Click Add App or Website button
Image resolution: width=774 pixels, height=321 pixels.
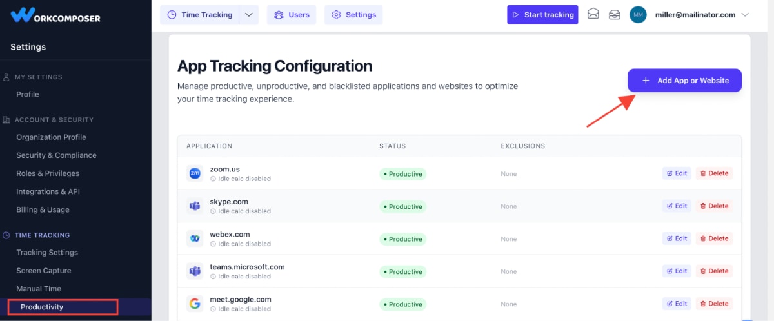pos(684,81)
